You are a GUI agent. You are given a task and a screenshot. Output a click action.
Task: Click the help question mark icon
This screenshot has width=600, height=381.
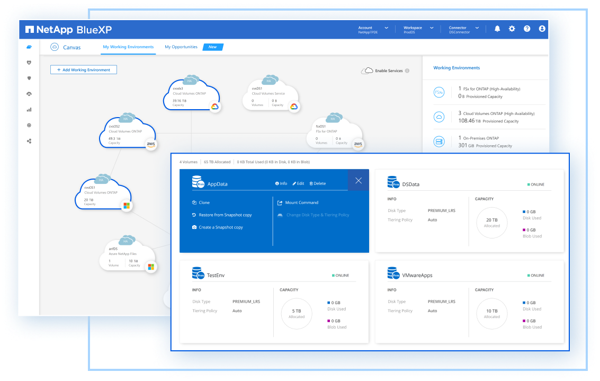point(527,29)
